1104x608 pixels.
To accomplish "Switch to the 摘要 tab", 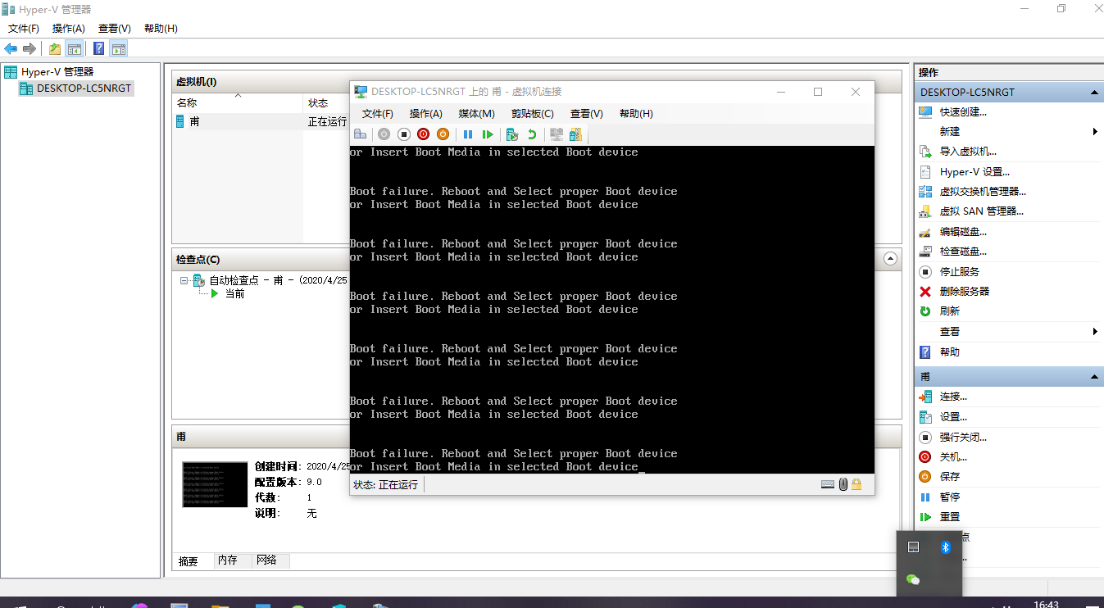I will pos(189,561).
